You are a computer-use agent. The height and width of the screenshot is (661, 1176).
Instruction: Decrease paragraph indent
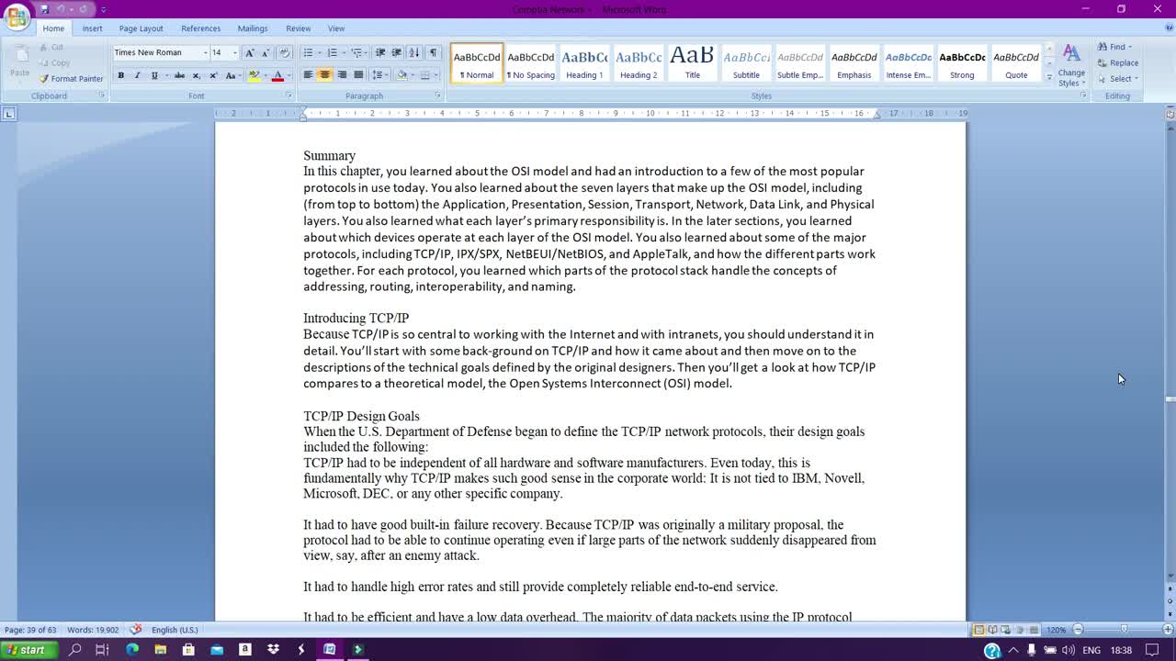(379, 52)
